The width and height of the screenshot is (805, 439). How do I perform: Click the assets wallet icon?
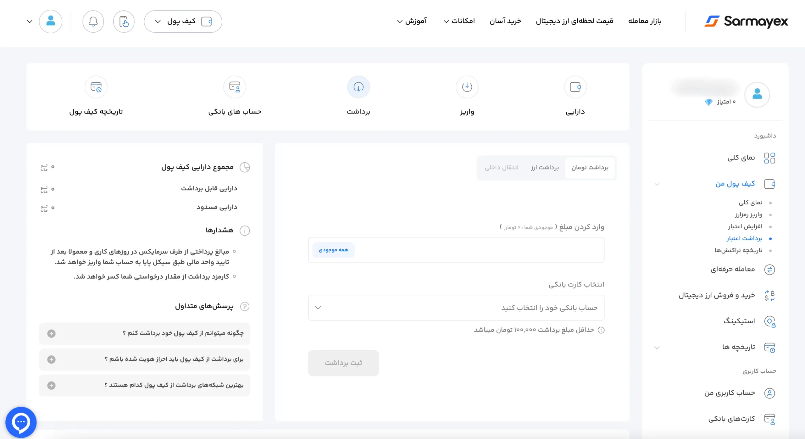point(575,87)
